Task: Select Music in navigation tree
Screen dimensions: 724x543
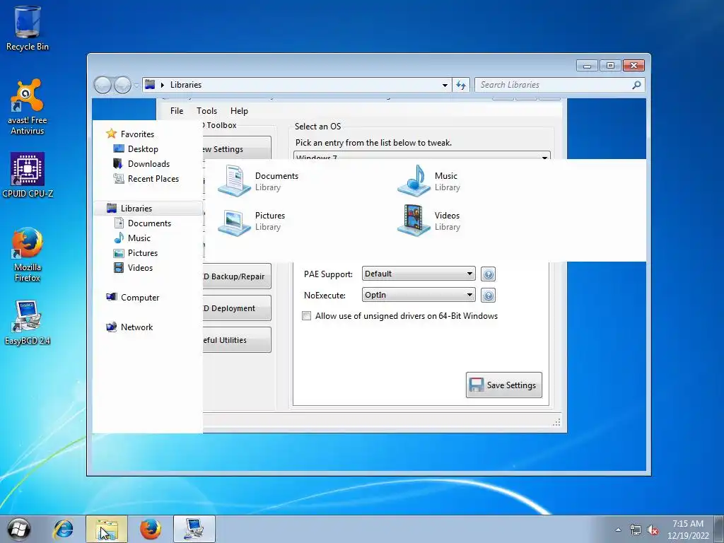Action: click(139, 238)
